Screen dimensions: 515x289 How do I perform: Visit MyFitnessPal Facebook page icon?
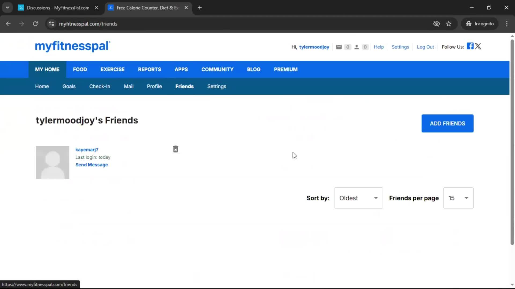point(470,46)
